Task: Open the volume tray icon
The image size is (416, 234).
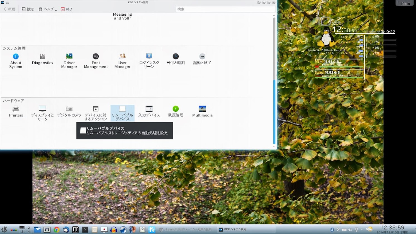Action: 350,230
